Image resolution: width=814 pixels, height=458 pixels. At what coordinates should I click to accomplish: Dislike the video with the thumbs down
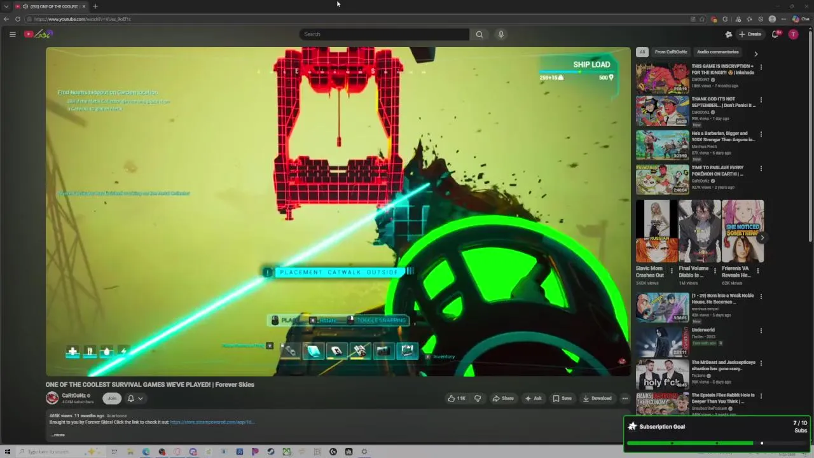(478, 398)
